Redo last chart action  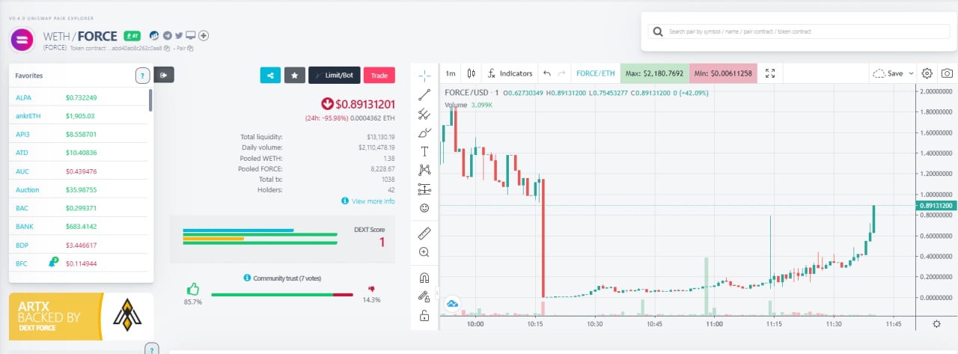pyautogui.click(x=562, y=73)
